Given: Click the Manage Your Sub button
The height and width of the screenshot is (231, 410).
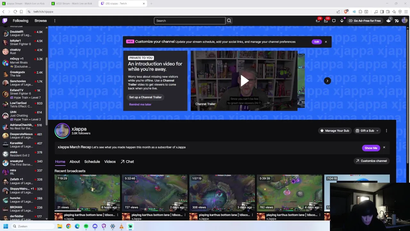Looking at the screenshot, I should pyautogui.click(x=334, y=131).
